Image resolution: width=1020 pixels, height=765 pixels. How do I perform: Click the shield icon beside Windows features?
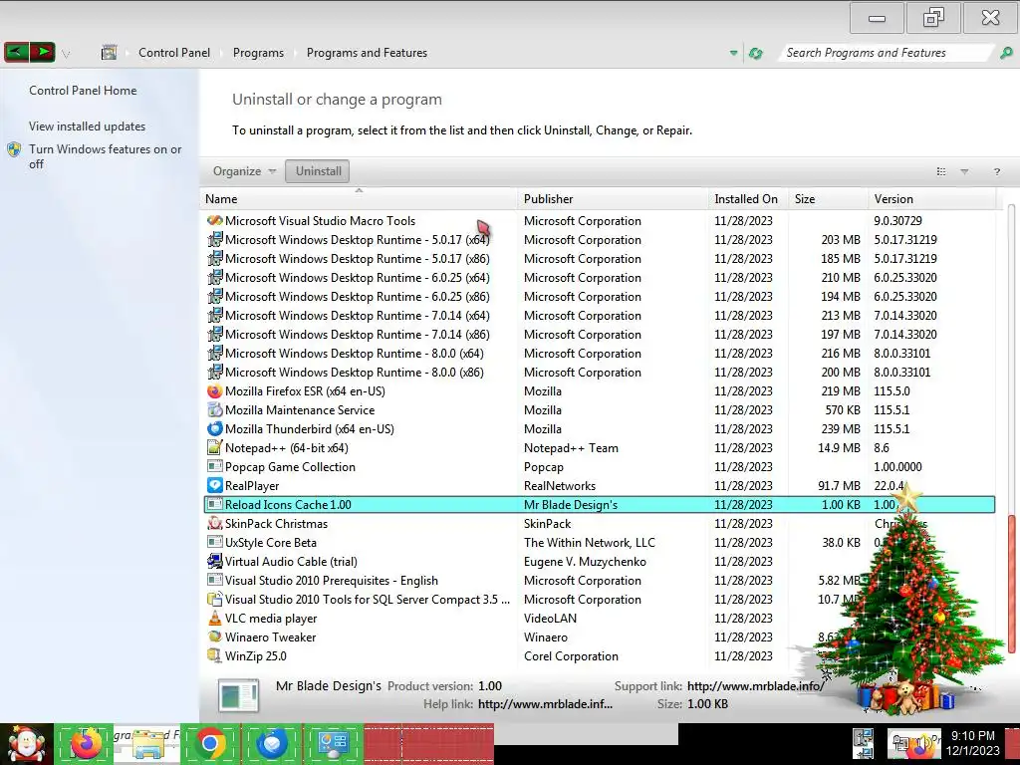pos(14,149)
